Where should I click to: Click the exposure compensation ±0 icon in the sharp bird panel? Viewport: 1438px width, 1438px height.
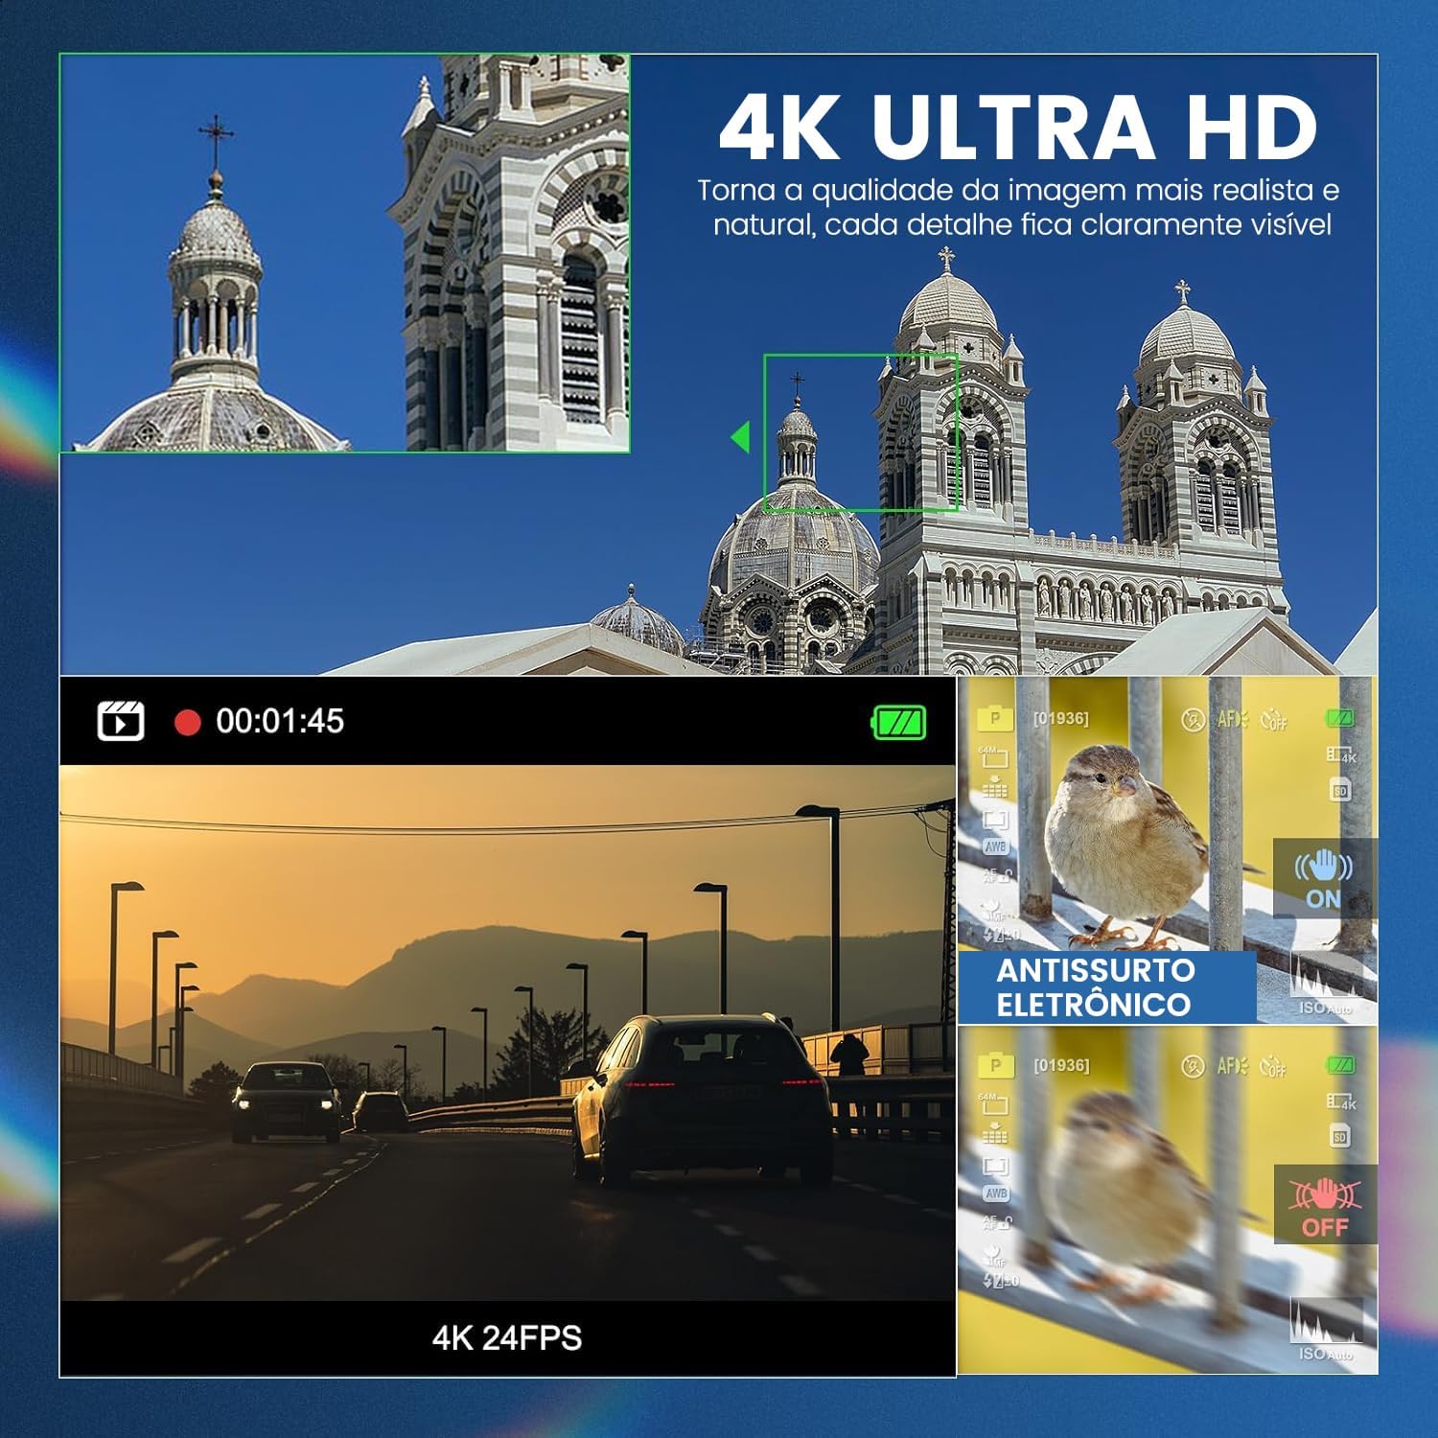pyautogui.click(x=1001, y=935)
